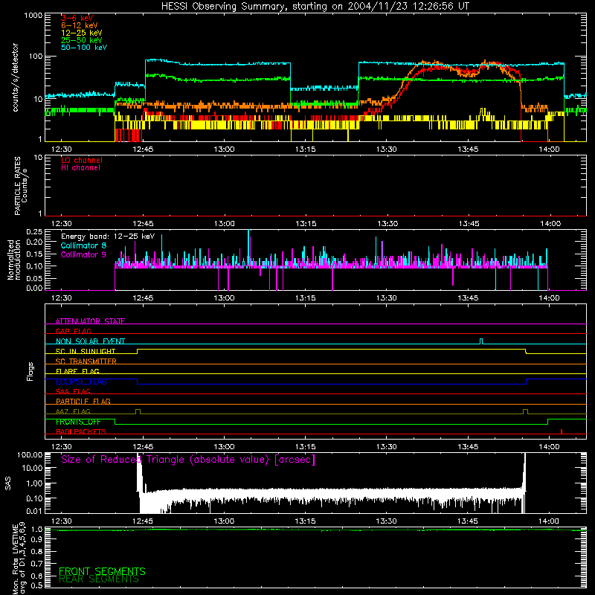Select the 3-6 keV legend label
This screenshot has width=595, height=595.
(x=77, y=18)
